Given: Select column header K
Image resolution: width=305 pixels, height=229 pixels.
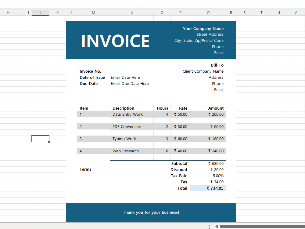Looking at the screenshot, I should (x=57, y=13).
